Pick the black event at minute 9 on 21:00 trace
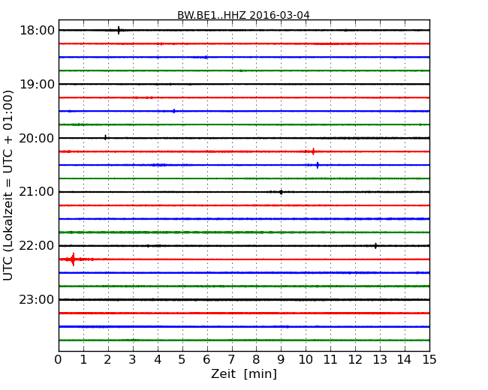The image size is (488, 390). 281,192
